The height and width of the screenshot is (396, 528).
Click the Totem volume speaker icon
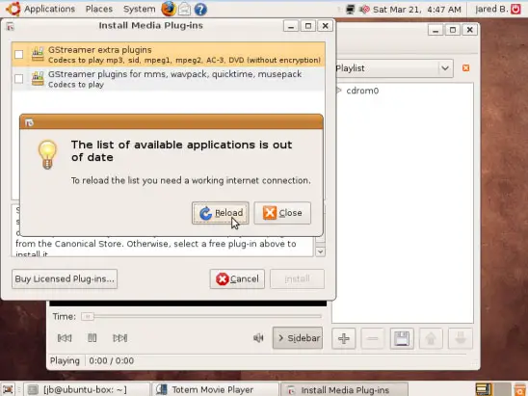point(258,338)
